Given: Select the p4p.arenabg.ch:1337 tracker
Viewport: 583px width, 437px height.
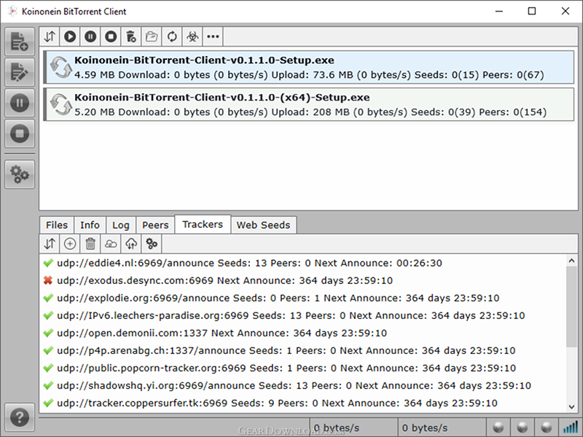Looking at the screenshot, I should (303, 350).
